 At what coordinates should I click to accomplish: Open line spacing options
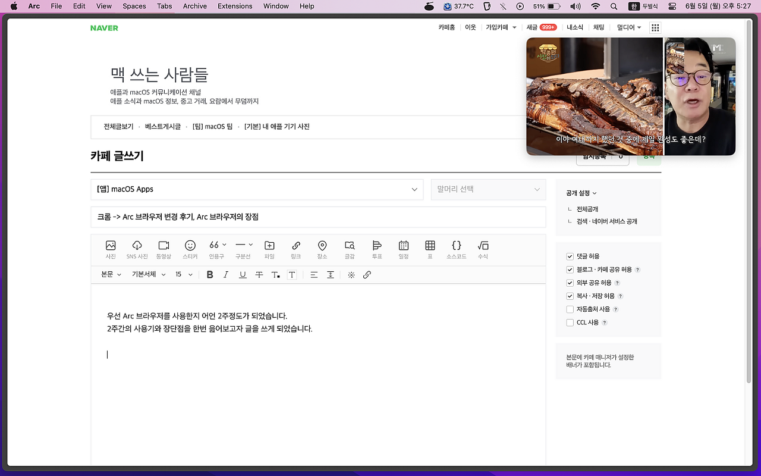331,274
